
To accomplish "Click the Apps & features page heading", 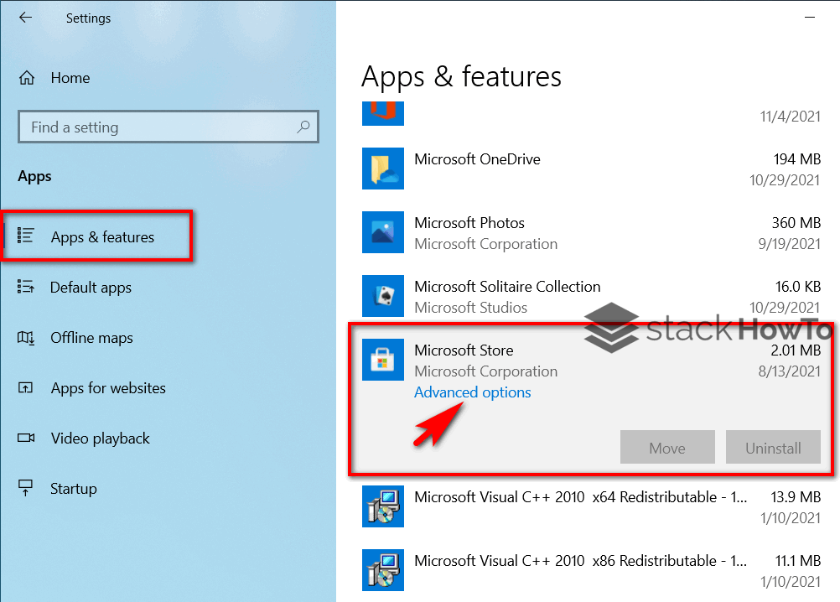I will [x=461, y=76].
